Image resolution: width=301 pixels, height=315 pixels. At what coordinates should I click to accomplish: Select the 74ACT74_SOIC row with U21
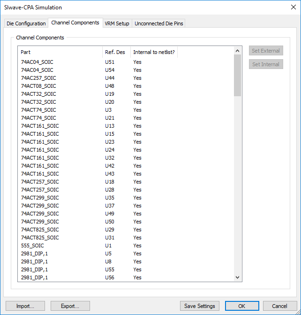(x=126, y=118)
